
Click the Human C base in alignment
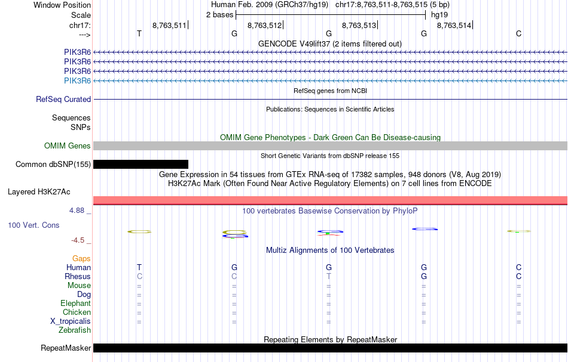click(518, 267)
